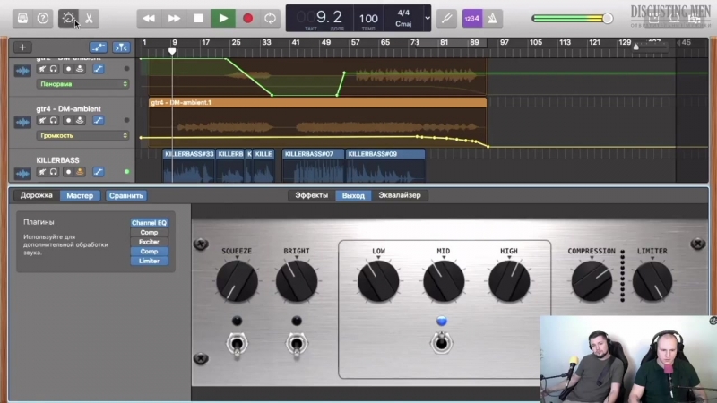Click the tuner fork icon
The image size is (717, 403).
446,18
